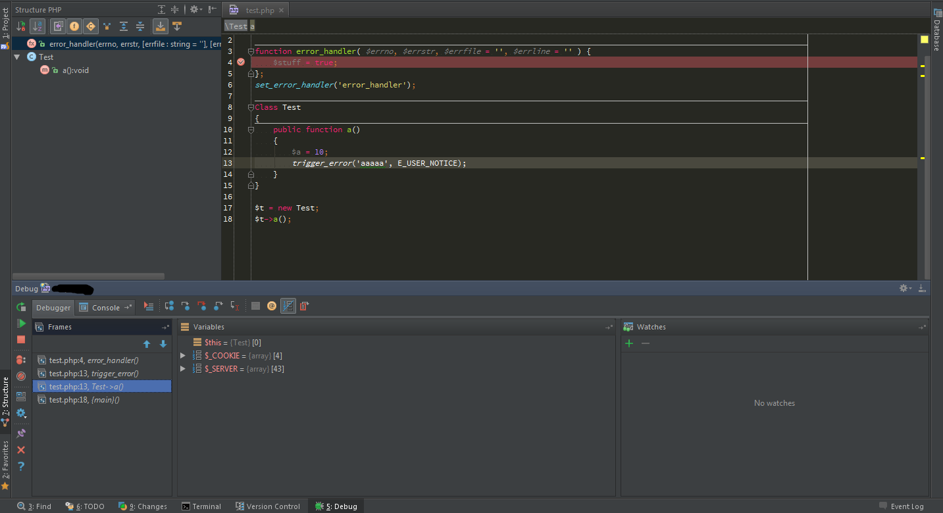Open Structure panel gear settings dropdown

pyautogui.click(x=195, y=9)
